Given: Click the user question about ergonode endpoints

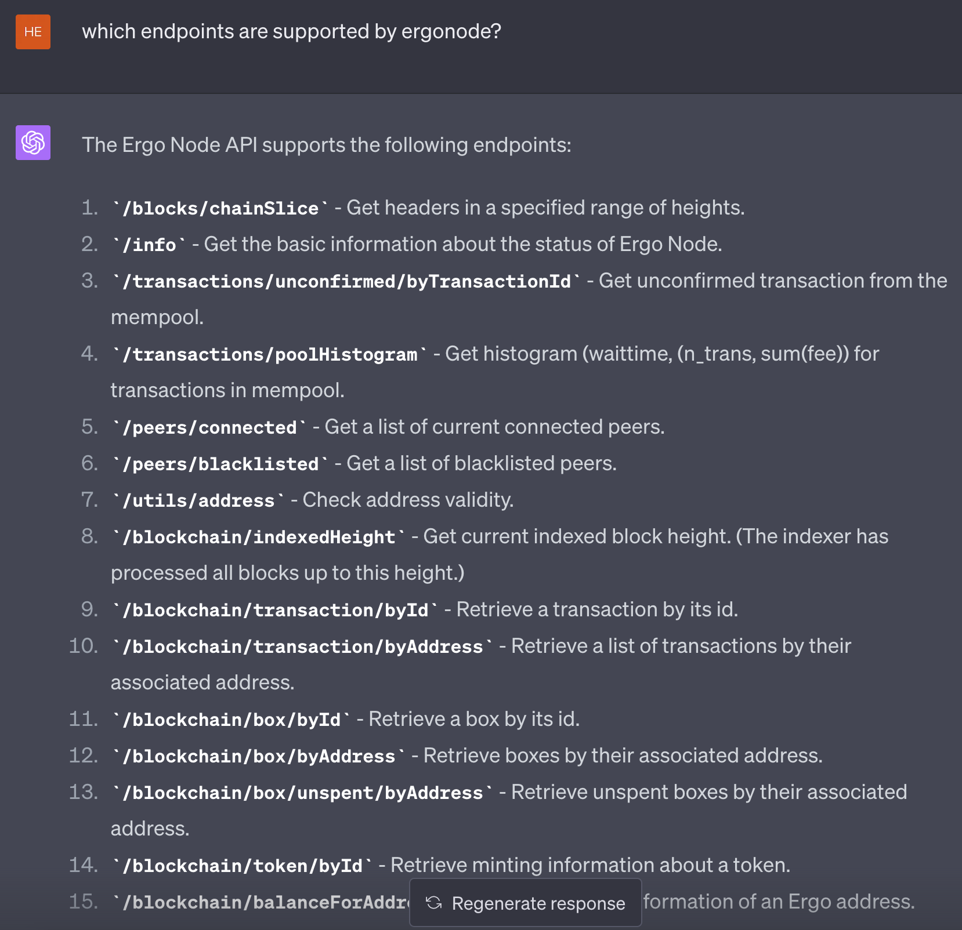Looking at the screenshot, I should [291, 31].
